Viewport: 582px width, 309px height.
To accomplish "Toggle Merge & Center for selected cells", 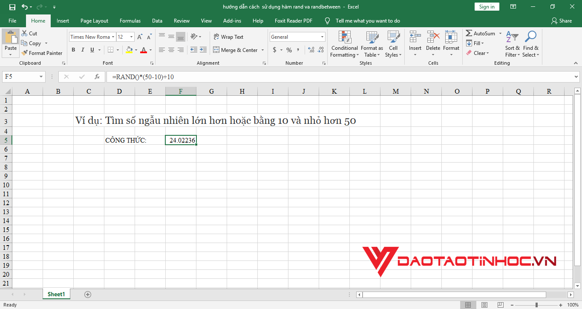I will point(236,50).
